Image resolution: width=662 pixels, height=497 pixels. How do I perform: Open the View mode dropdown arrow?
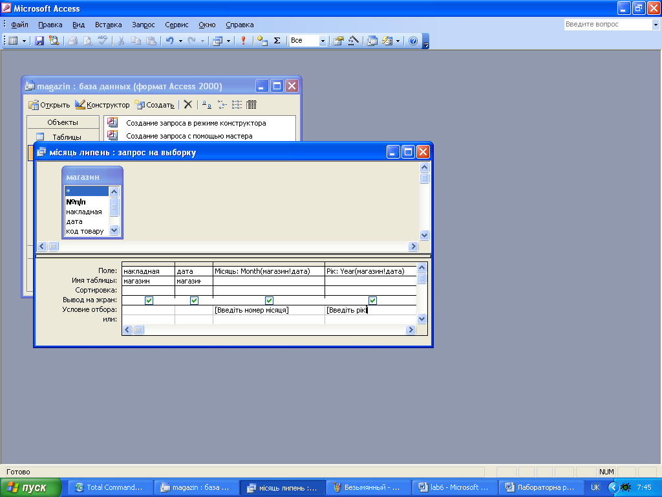[24, 41]
